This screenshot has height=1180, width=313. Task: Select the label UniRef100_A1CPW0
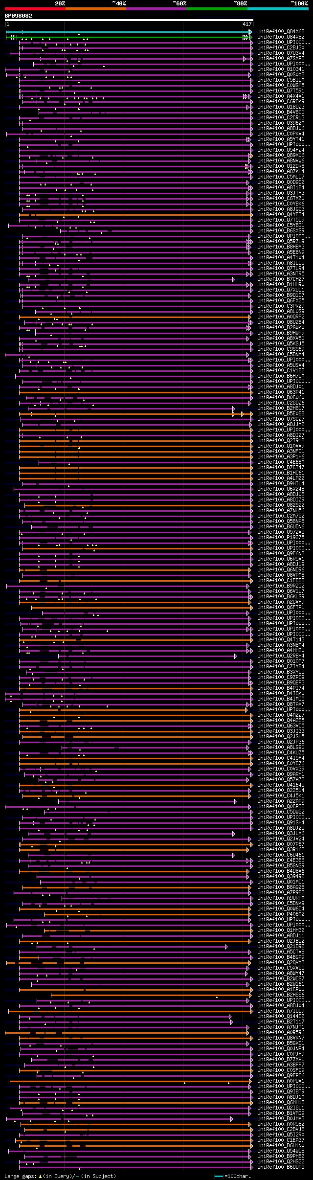281,990
